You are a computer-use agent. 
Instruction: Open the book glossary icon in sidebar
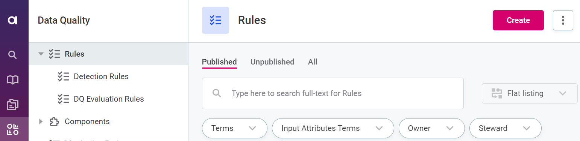pyautogui.click(x=13, y=80)
